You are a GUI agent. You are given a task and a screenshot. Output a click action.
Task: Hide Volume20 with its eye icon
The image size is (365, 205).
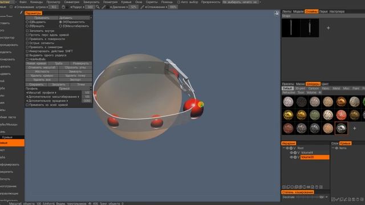[x=291, y=157]
